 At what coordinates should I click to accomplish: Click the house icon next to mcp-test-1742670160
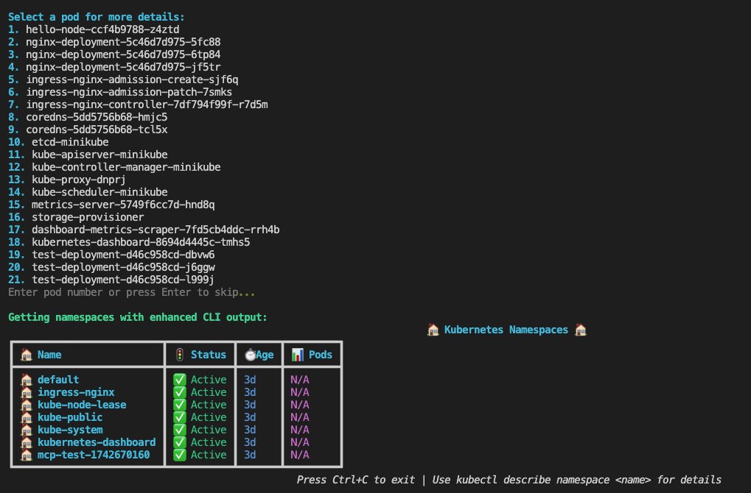point(26,455)
